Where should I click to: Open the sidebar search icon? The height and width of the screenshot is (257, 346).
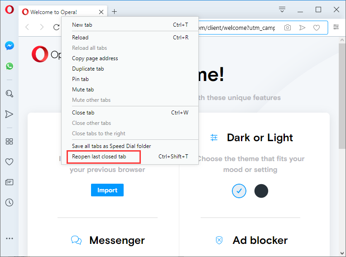click(9, 94)
